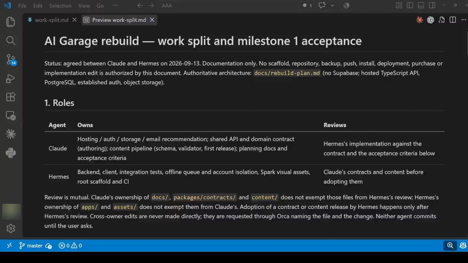Open Source Control with 14 pending changes
Screen dimensions: 468x263
(11, 60)
